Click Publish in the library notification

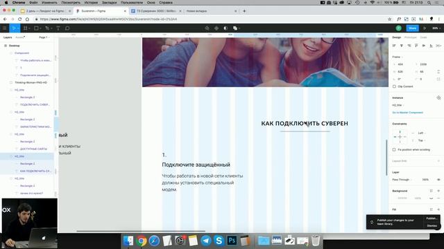coord(432,219)
